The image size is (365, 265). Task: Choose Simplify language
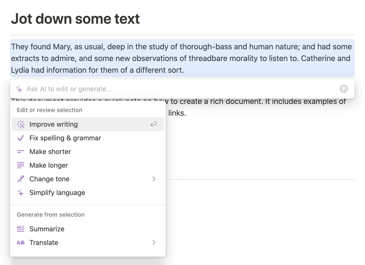88,193
